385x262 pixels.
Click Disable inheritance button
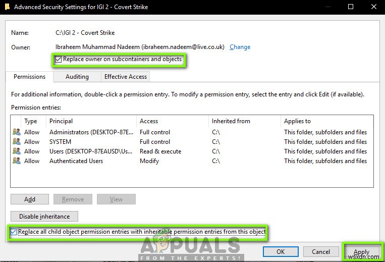(44, 217)
